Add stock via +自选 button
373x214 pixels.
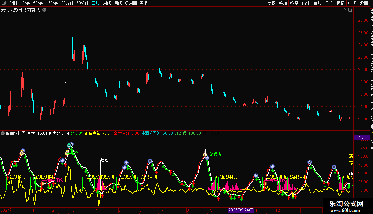pyautogui.click(x=353, y=3)
